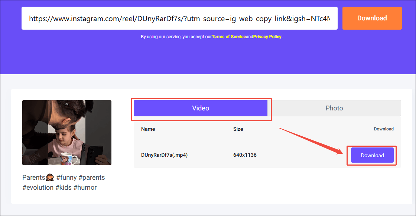Switch to the Photo tab
The width and height of the screenshot is (416, 216).
tap(334, 108)
